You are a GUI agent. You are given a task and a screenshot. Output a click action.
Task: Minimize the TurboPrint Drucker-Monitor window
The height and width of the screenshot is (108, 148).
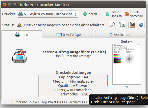(9, 5)
